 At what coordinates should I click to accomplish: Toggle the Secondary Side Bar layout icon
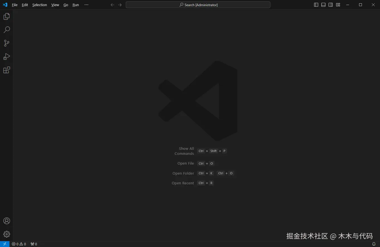(x=331, y=5)
